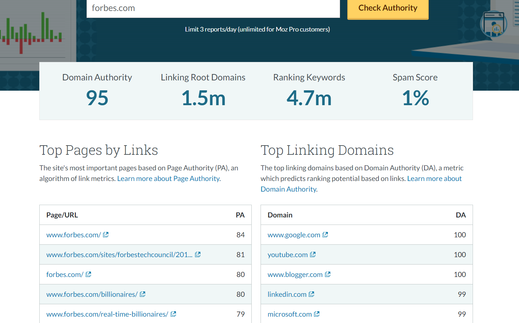Click the Domain Authority value 95
Image resolution: width=519 pixels, height=323 pixels.
coord(97,98)
